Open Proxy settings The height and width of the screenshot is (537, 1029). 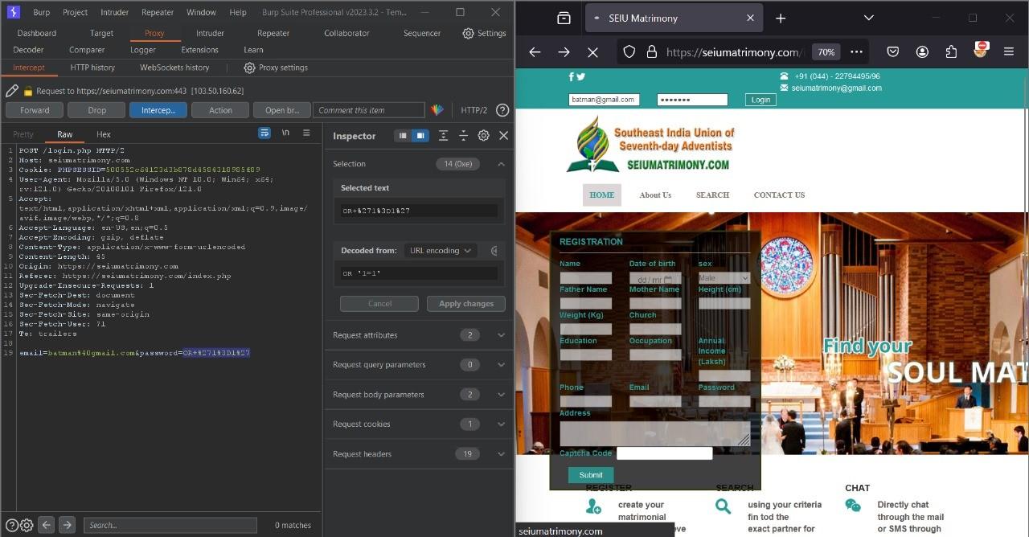(276, 68)
